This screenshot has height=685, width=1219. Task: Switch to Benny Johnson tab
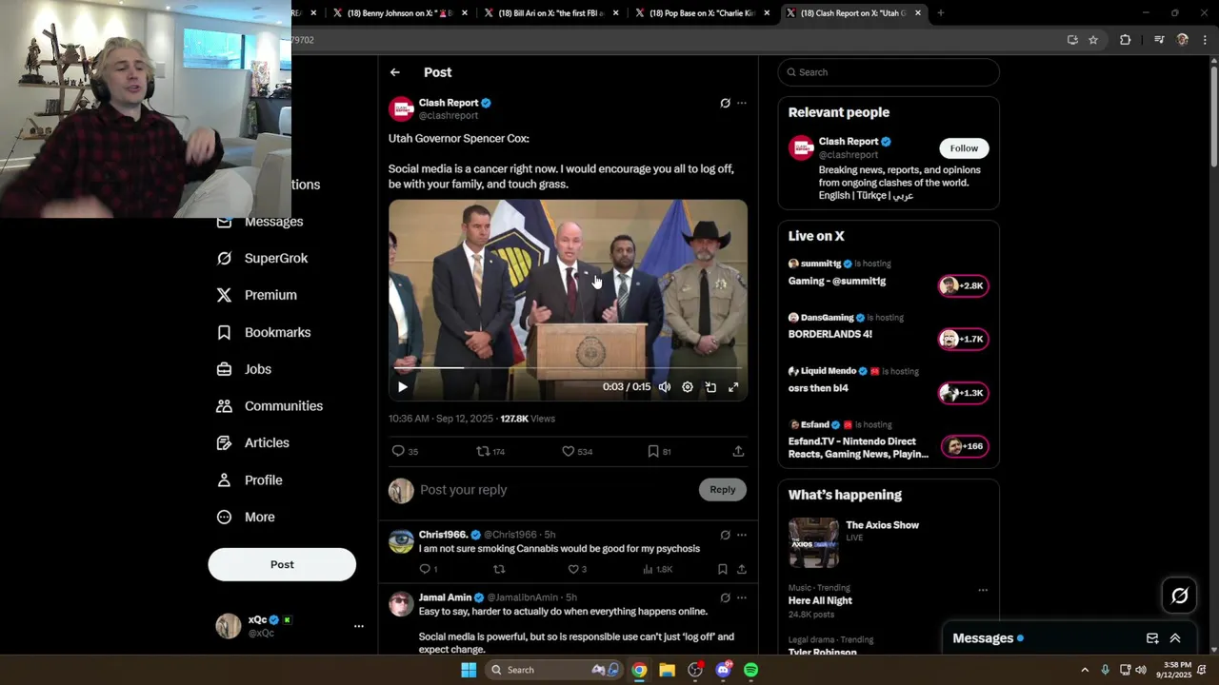pyautogui.click(x=398, y=13)
